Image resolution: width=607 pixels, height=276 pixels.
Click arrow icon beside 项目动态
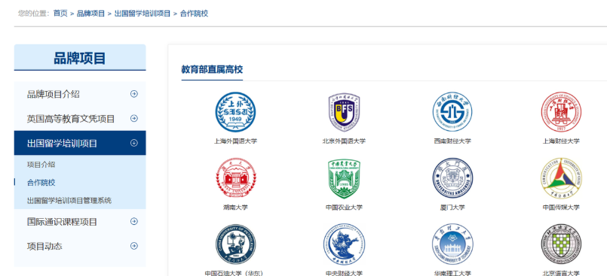click(134, 246)
